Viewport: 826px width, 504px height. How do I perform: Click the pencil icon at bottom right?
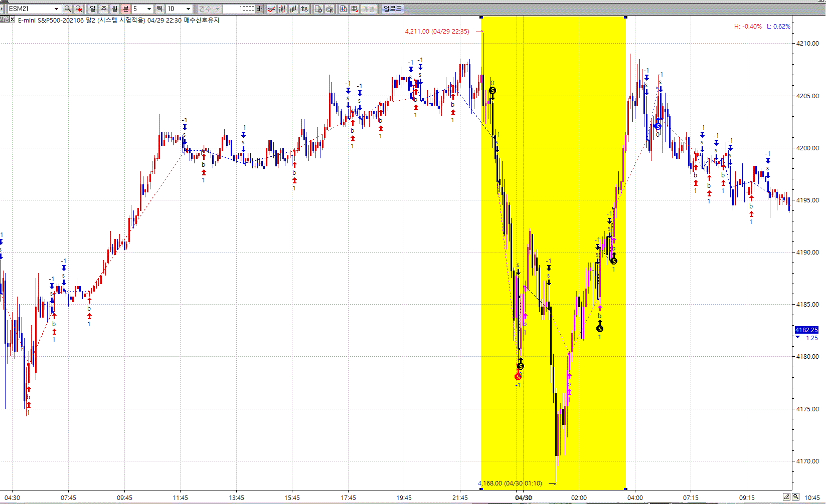tap(786, 496)
